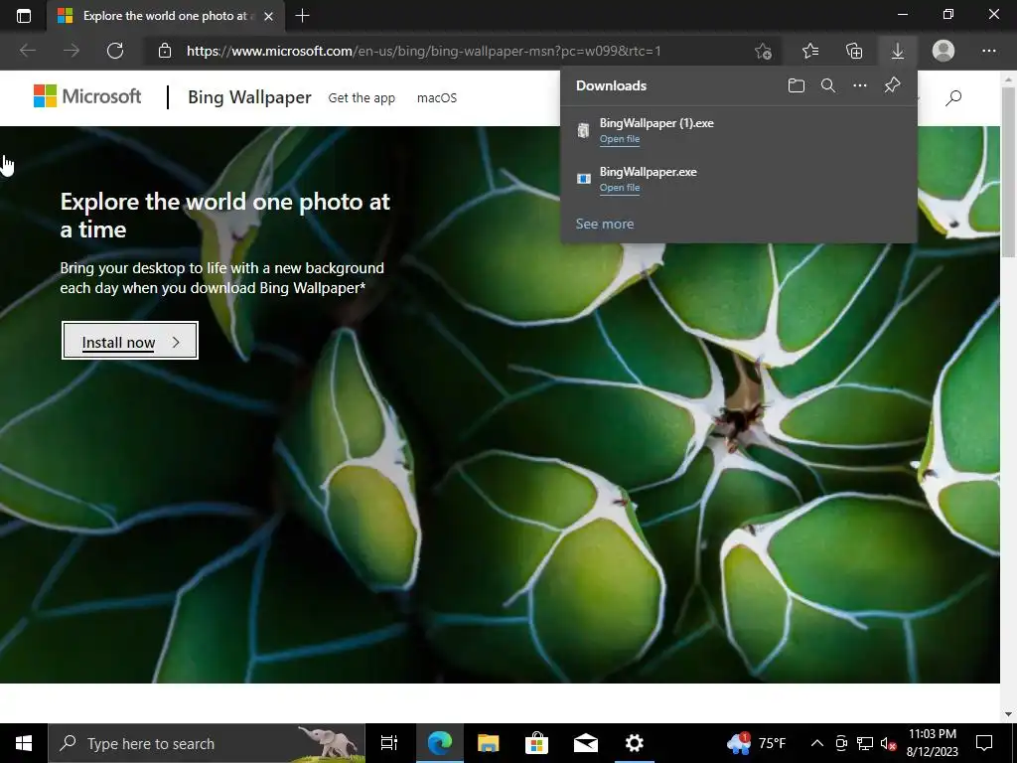Image resolution: width=1017 pixels, height=763 pixels.
Task: Click See more in Downloads
Action: click(605, 224)
